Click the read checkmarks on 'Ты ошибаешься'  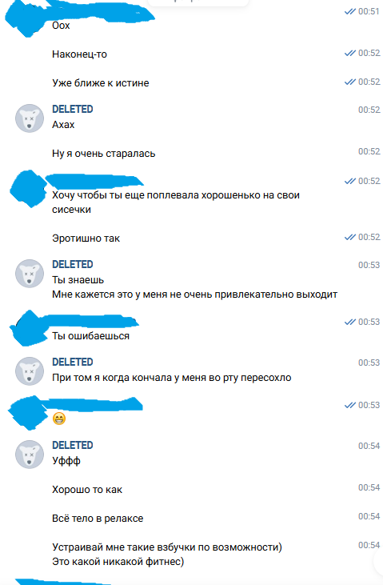(x=349, y=322)
